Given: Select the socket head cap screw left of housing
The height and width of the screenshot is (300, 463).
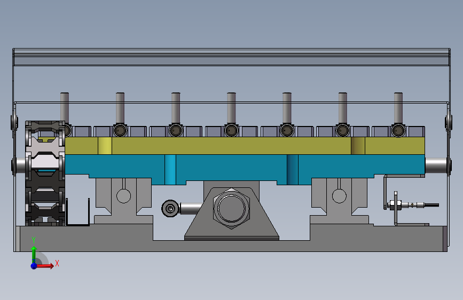Looking at the screenshot, I should (x=170, y=209).
